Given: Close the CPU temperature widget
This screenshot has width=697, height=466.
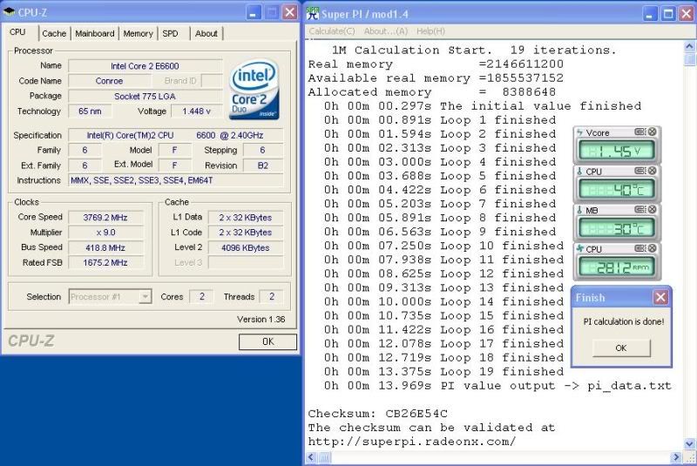Looking at the screenshot, I should (x=652, y=171).
